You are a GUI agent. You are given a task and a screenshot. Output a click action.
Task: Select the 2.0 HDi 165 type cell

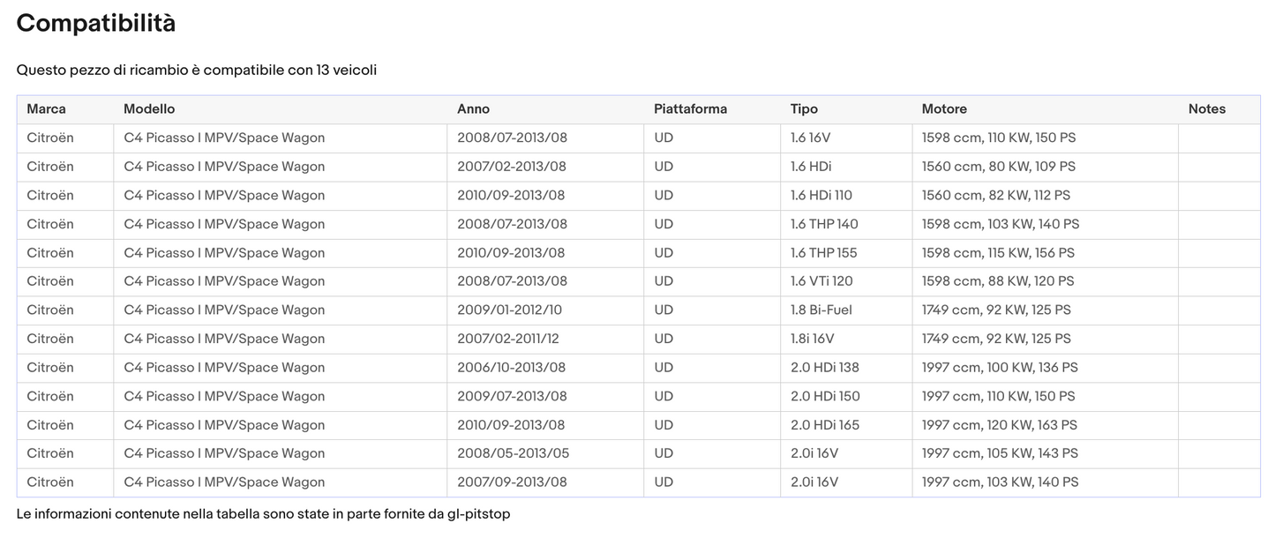(x=824, y=425)
